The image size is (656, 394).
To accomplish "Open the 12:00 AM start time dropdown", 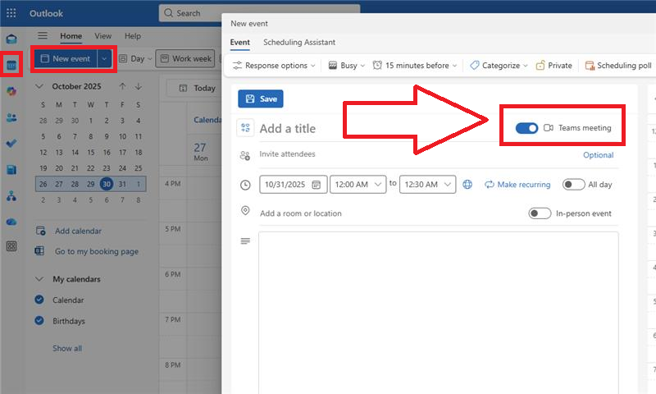I will tap(358, 184).
